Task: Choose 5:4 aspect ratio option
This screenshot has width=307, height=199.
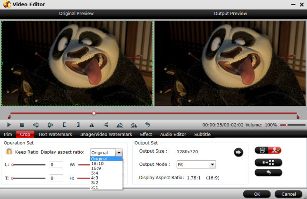Action: [106, 173]
